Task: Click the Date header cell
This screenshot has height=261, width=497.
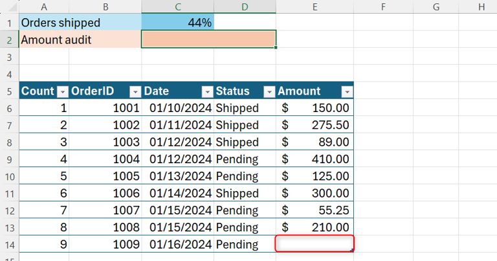Action: [178, 91]
